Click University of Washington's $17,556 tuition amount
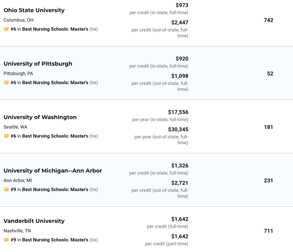The width and height of the screenshot is (293, 252). (x=178, y=112)
